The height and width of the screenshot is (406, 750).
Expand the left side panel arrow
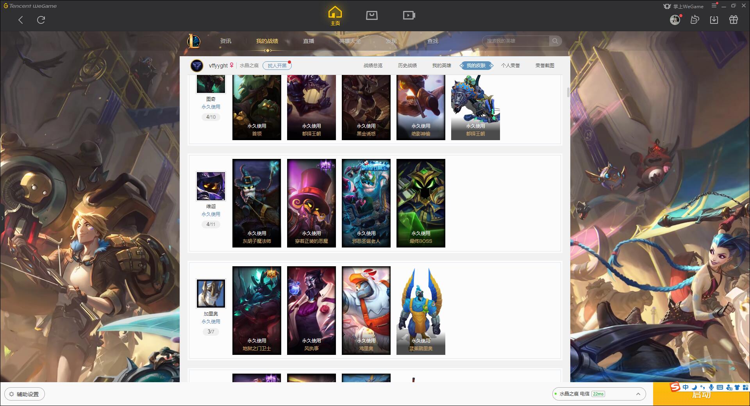(x=2, y=218)
